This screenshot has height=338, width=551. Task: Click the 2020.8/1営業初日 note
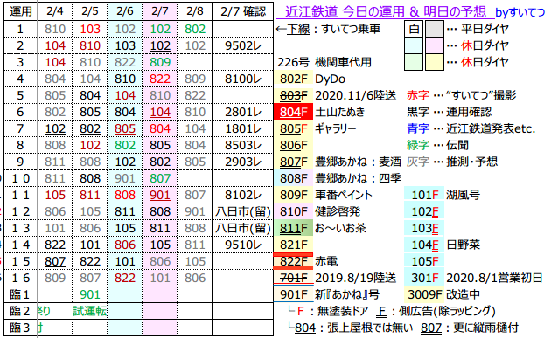494,279
